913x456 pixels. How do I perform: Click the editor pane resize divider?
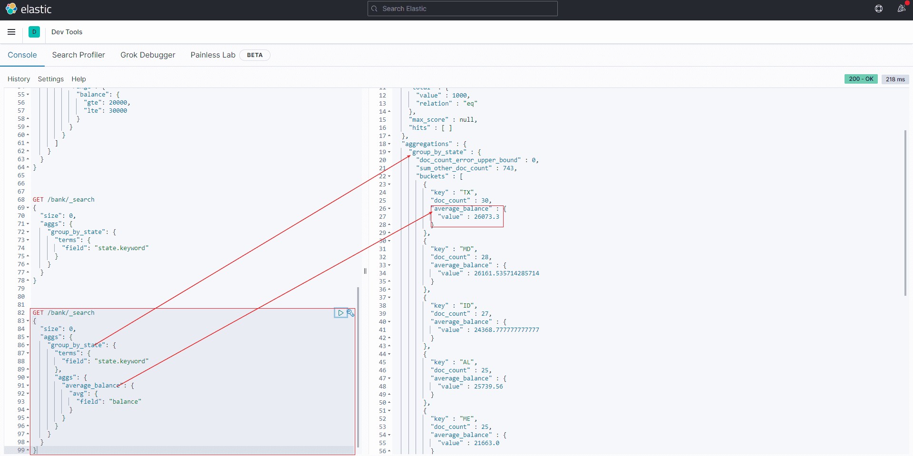tap(365, 271)
